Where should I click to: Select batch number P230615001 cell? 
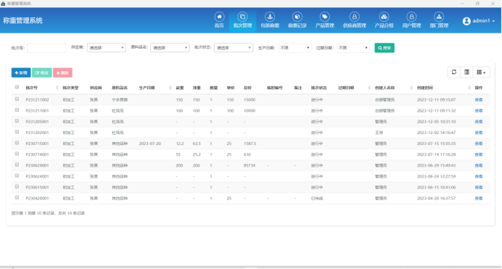point(37,187)
